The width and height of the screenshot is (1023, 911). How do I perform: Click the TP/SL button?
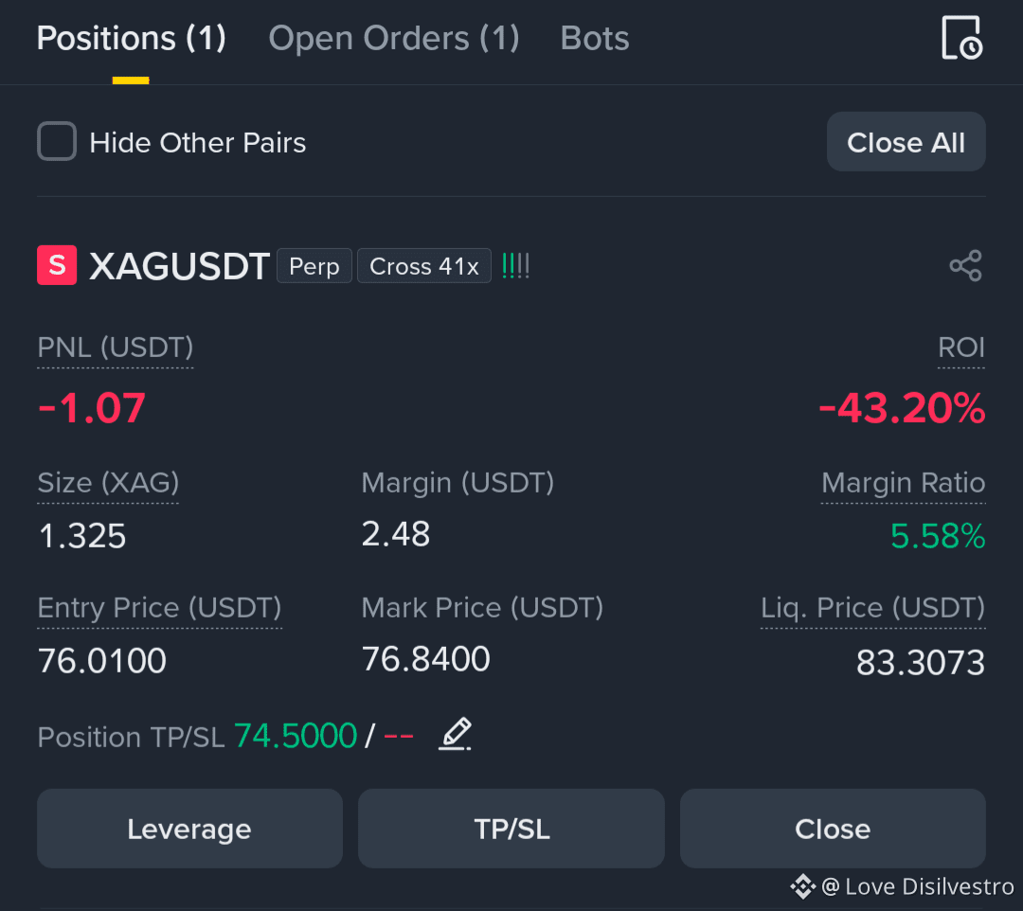(x=511, y=829)
